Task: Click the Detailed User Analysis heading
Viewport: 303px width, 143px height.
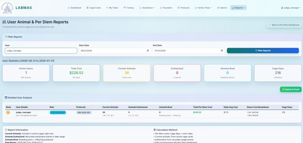Action: pos(18,98)
